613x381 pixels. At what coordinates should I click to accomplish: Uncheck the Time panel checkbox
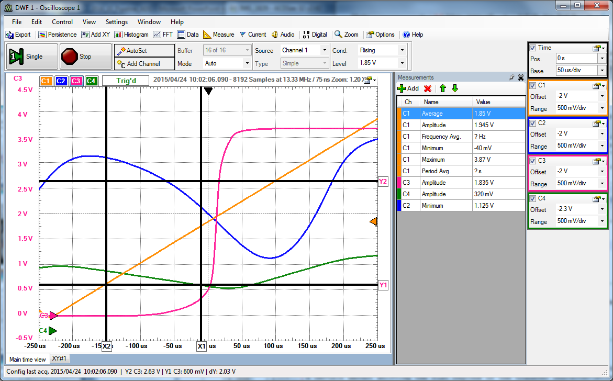click(533, 48)
